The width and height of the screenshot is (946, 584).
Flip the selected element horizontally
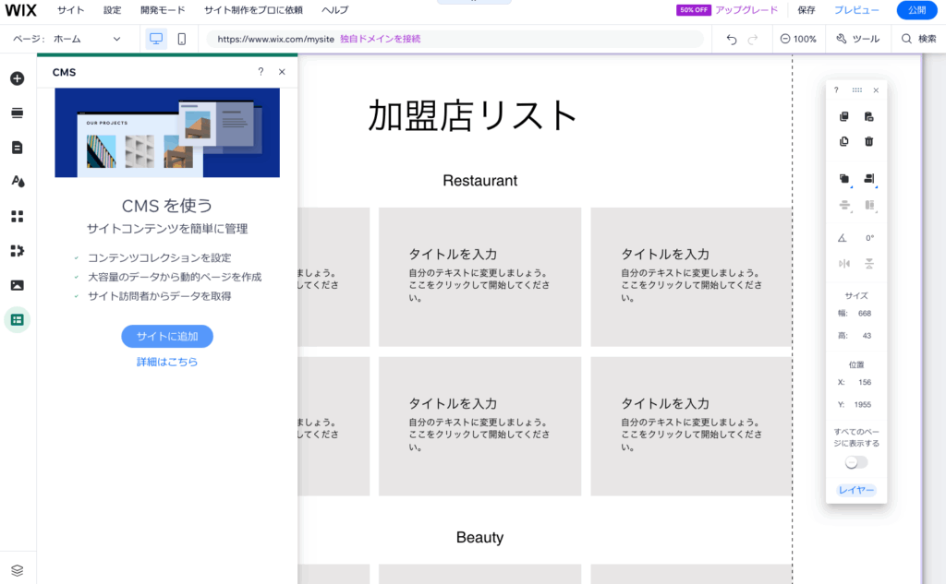843,263
